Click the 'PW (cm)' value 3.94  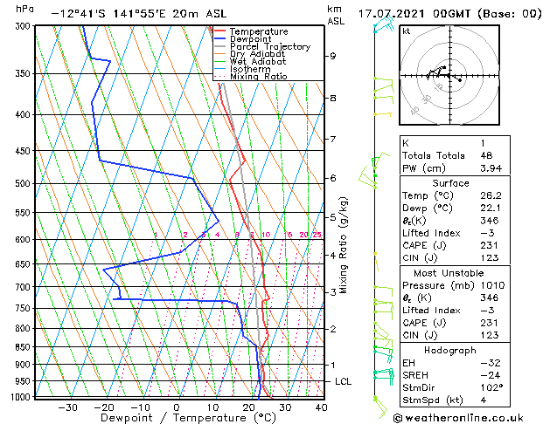[491, 168]
